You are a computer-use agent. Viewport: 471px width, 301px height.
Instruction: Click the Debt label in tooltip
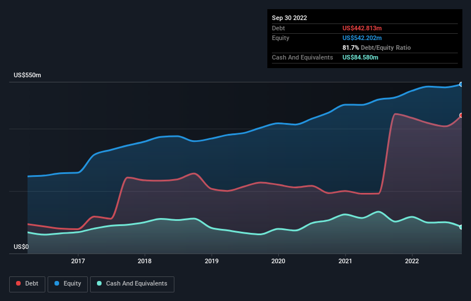[278, 28]
